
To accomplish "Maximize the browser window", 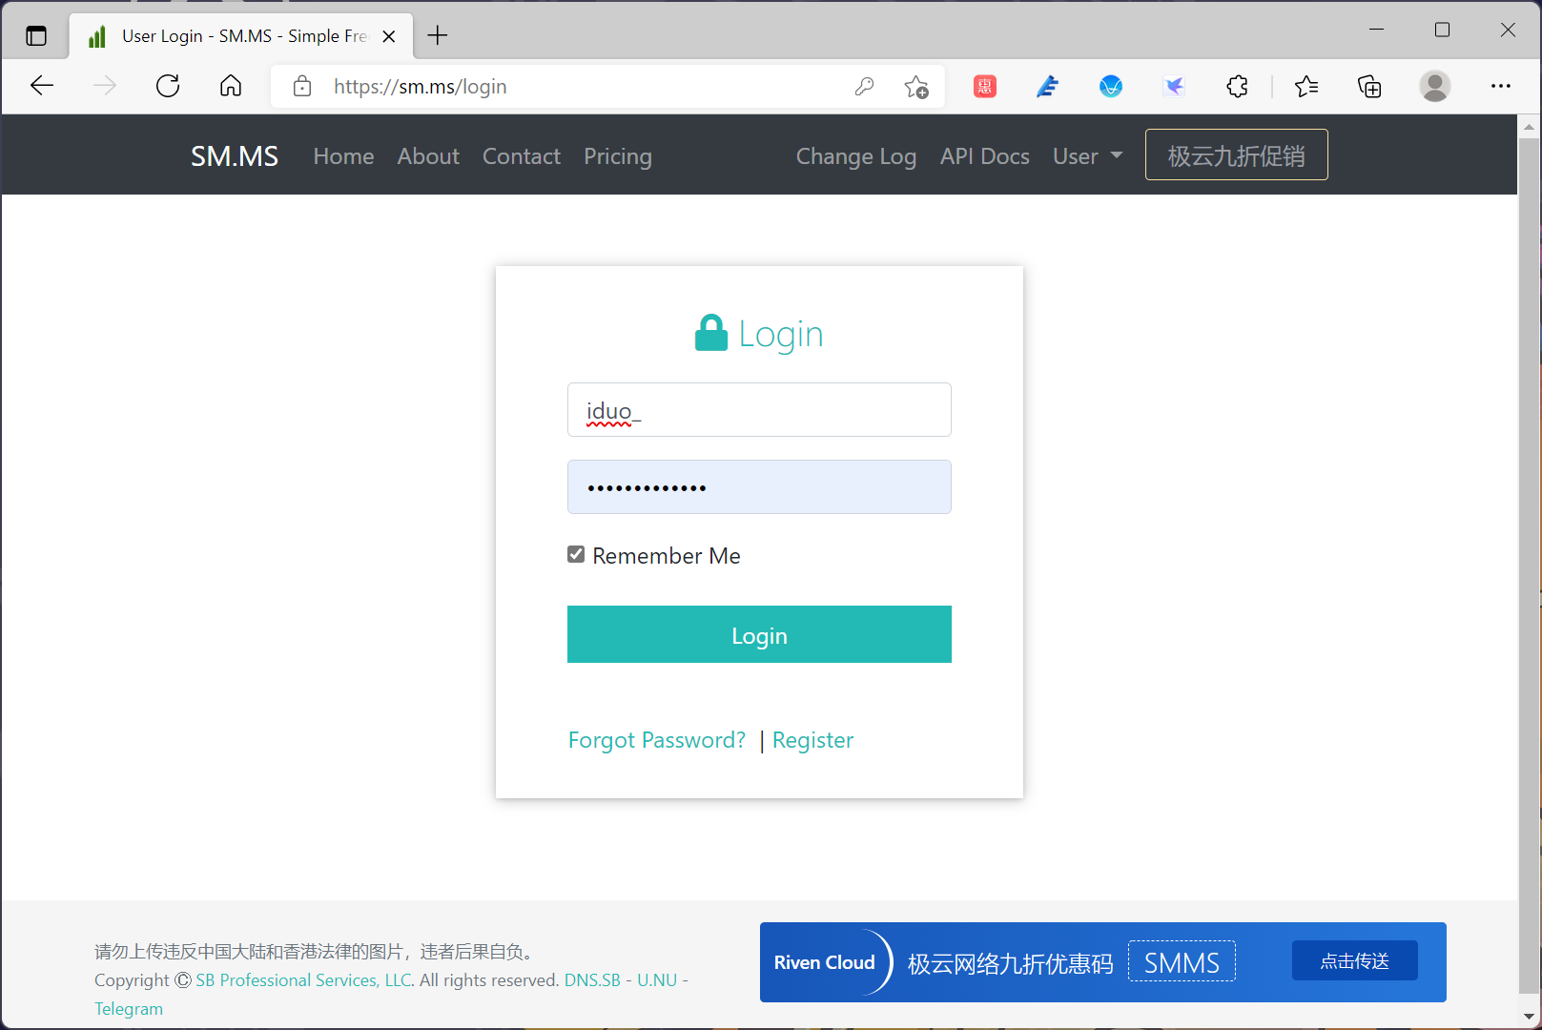I will click(1442, 30).
